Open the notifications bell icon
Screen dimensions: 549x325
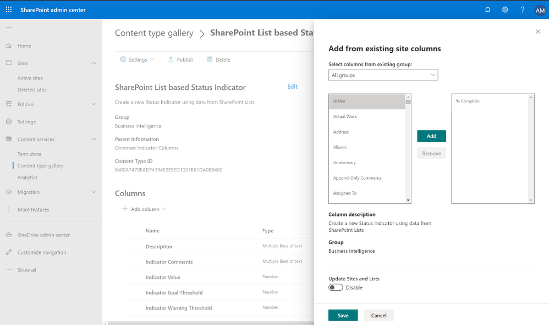click(x=487, y=10)
